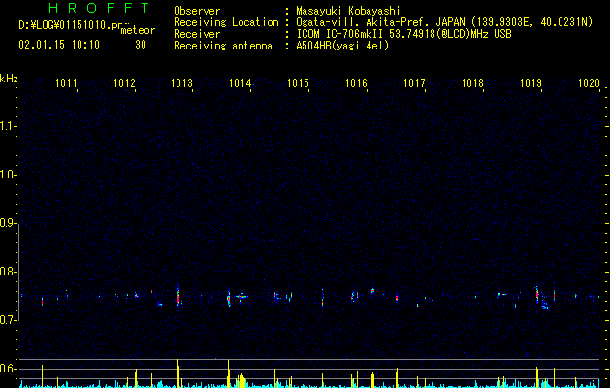This screenshot has width=610, height=388.
Task: Click the 0.7 kHz frequency label
Action: (8, 320)
